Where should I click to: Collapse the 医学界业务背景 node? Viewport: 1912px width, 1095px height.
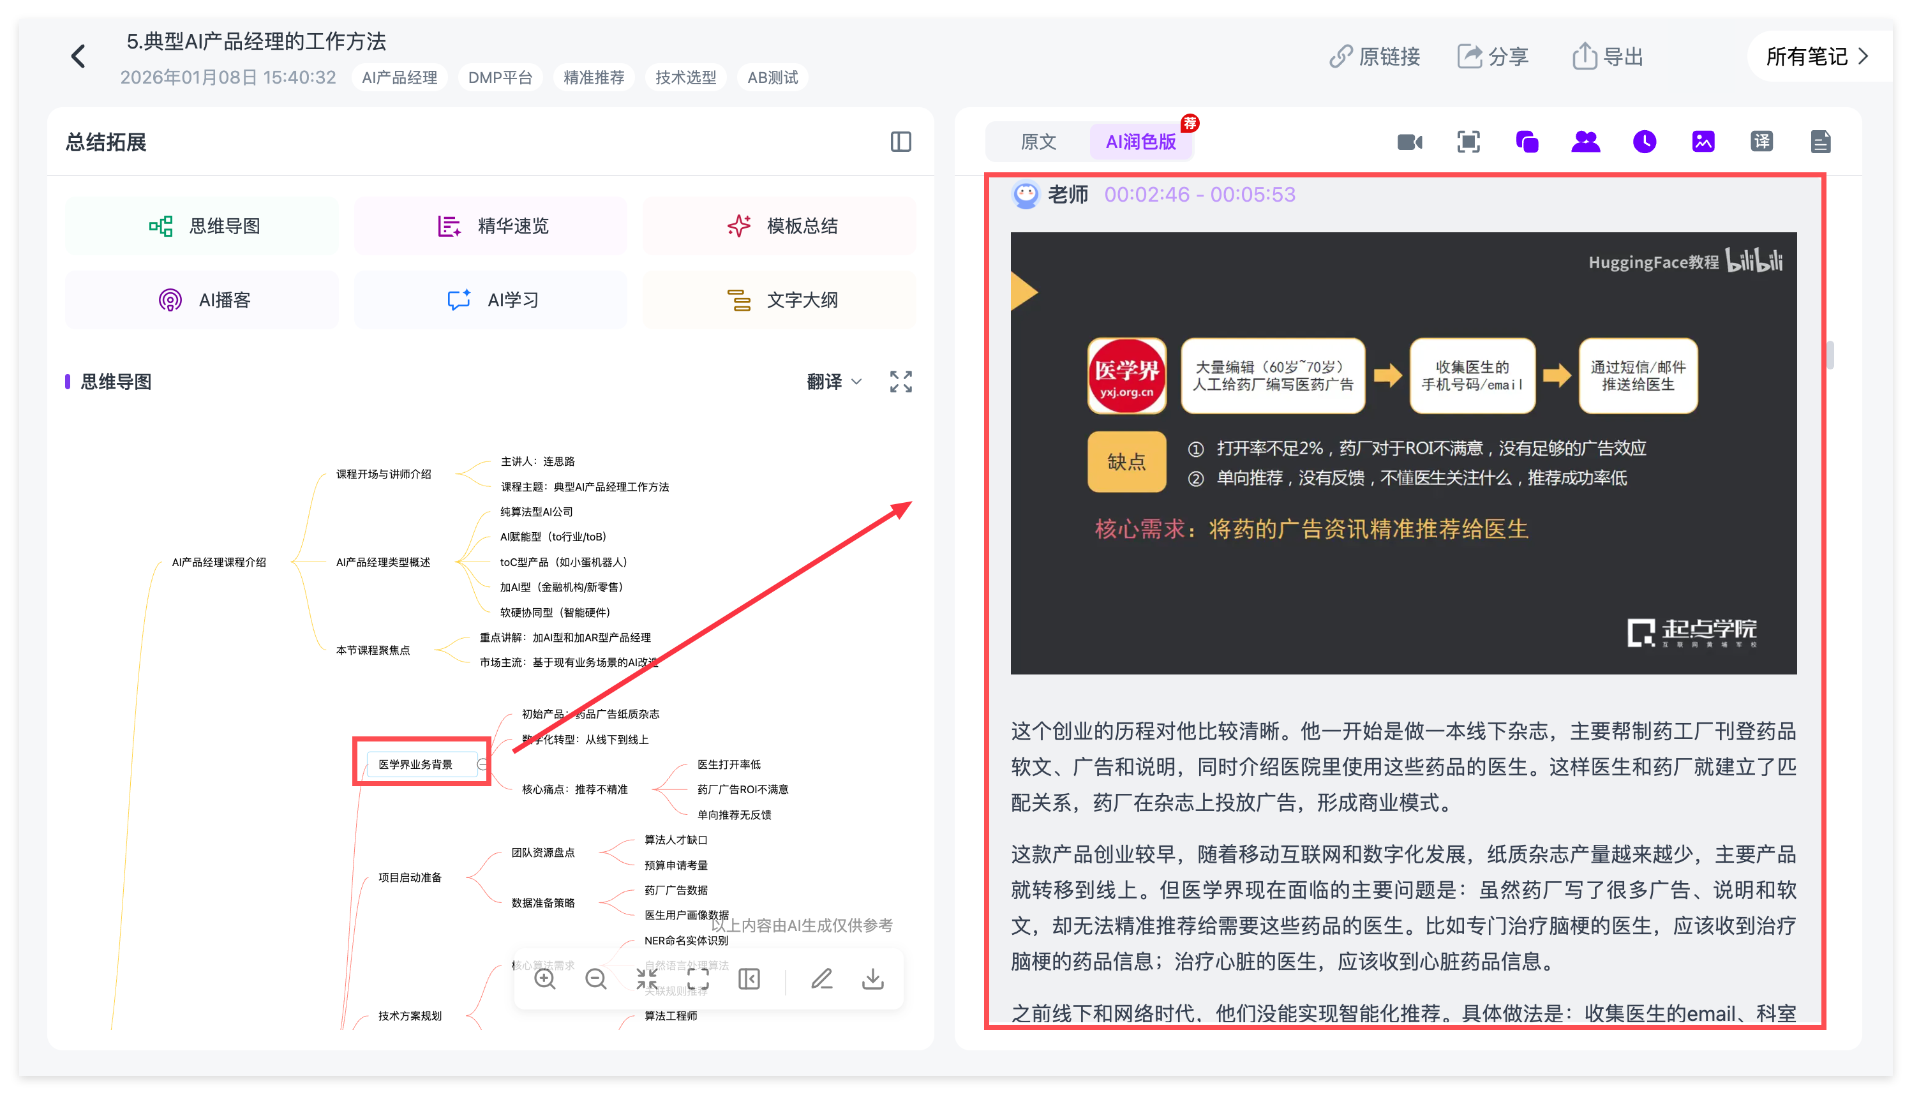[483, 764]
